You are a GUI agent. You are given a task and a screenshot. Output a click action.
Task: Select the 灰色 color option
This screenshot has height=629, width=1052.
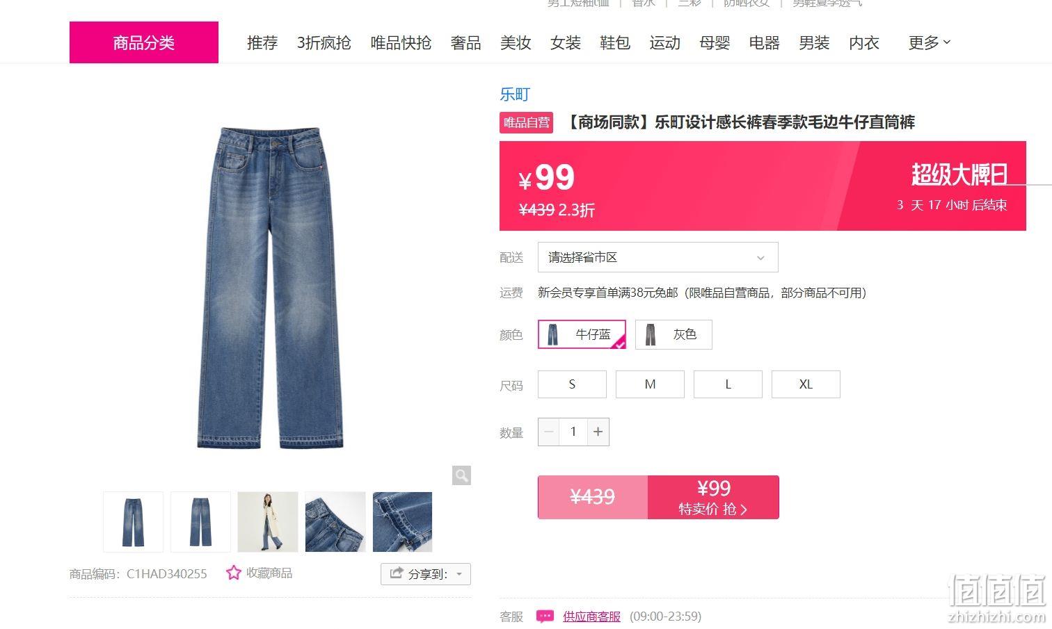pyautogui.click(x=674, y=334)
